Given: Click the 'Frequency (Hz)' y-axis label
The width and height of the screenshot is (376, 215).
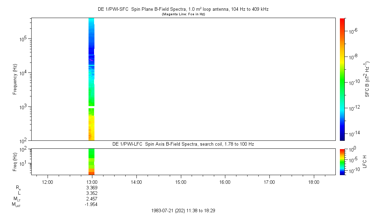Looking at the screenshot, I should (15, 79).
